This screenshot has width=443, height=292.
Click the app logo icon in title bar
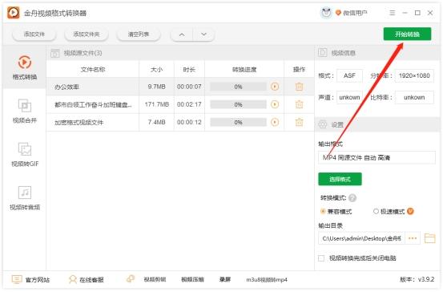14,13
